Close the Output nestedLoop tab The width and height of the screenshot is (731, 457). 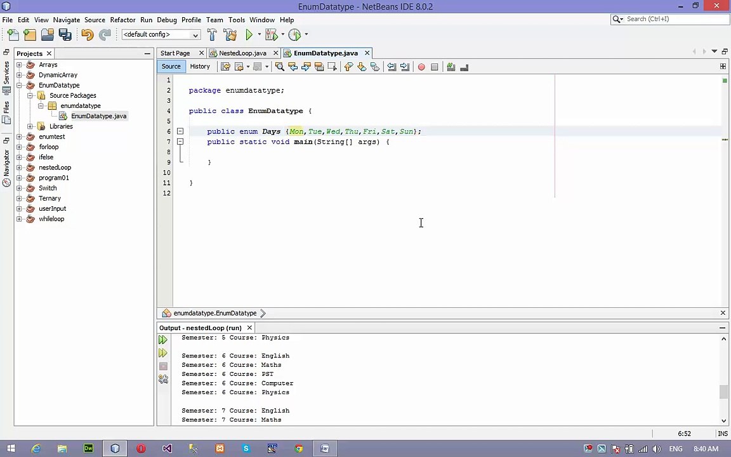tap(249, 328)
